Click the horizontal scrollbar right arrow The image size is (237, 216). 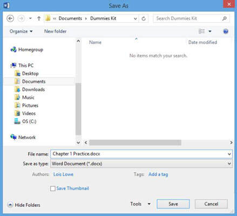[231, 143]
